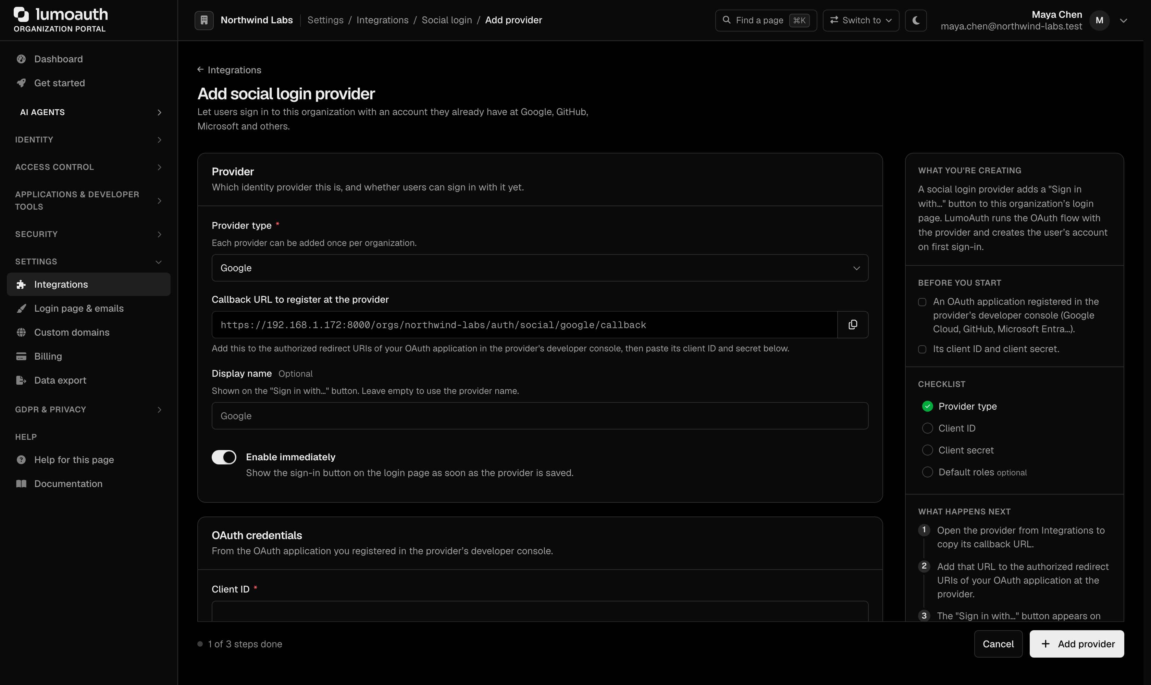Viewport: 1151px width, 685px height.
Task: Expand Applications & Developer Tools section
Action: [x=88, y=200]
